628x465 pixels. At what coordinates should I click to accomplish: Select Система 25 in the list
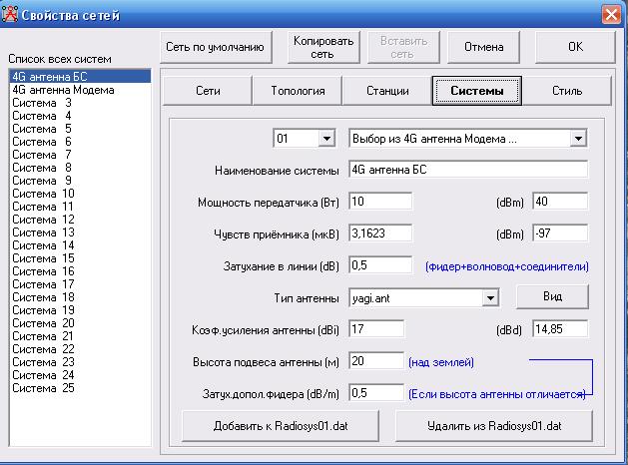pyautogui.click(x=80, y=388)
